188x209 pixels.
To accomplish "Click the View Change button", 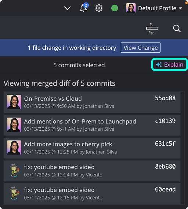I will pos(141,48).
